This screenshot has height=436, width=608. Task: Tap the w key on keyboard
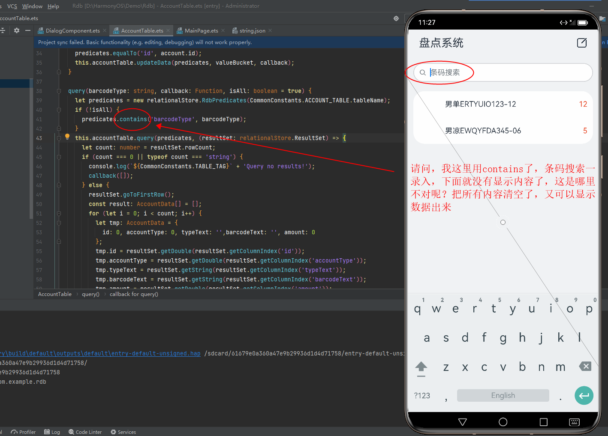coord(436,308)
